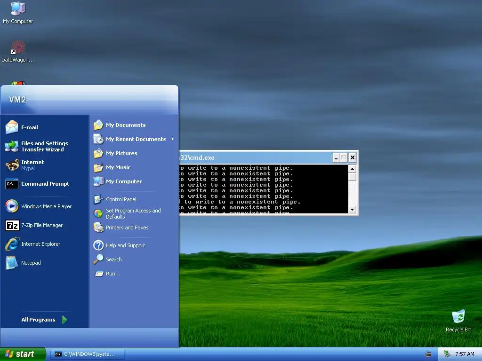Expand My Recent Documents submenu
The width and height of the screenshot is (482, 361).
(134, 139)
